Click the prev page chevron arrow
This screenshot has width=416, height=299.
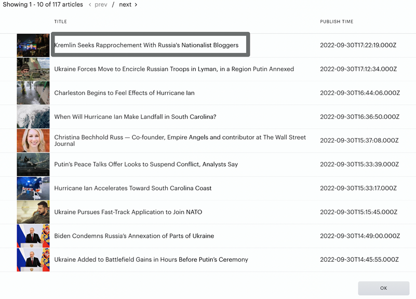[x=90, y=5]
